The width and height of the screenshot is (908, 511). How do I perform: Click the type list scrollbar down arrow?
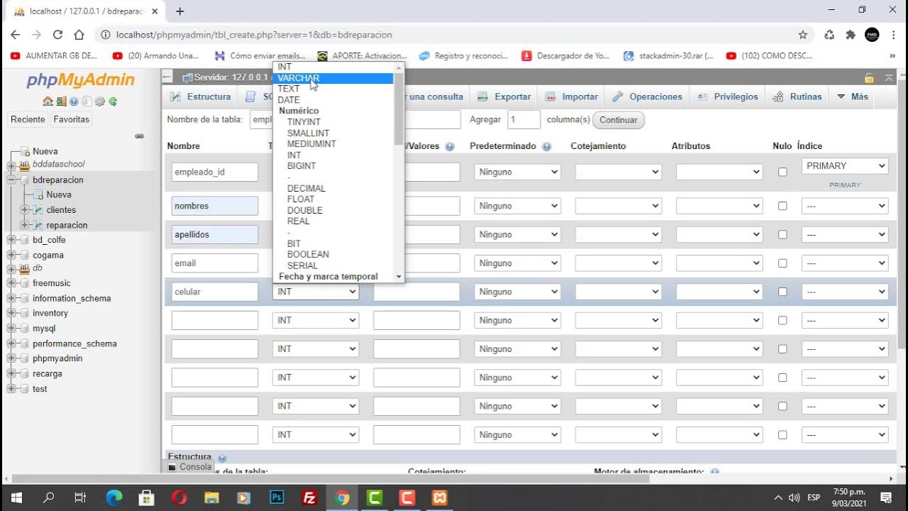click(x=399, y=277)
